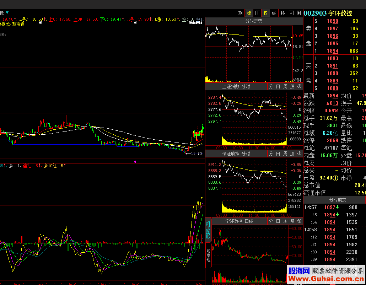Click the 2787.4 axis label in 上证指数 chart
366x285 pixels.
tap(215, 98)
